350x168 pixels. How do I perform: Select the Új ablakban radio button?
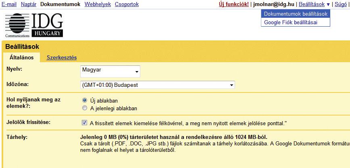click(x=85, y=100)
